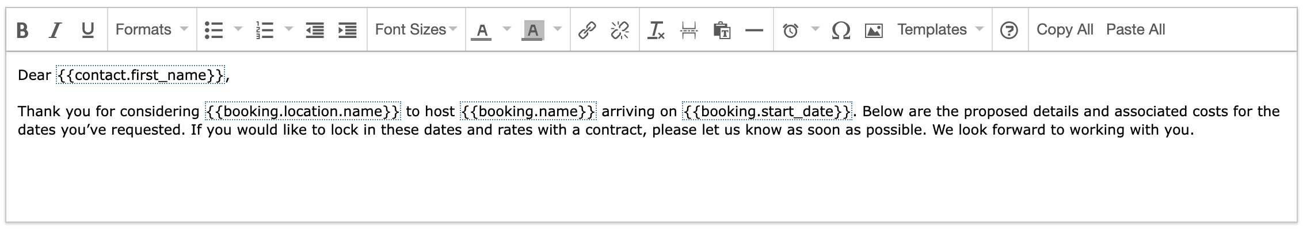Image resolution: width=1303 pixels, height=229 pixels.
Task: Clear formatting from selected text
Action: pyautogui.click(x=656, y=30)
